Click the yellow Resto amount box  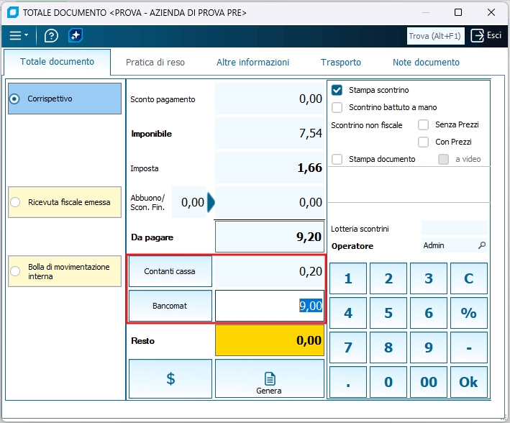pyautogui.click(x=270, y=340)
